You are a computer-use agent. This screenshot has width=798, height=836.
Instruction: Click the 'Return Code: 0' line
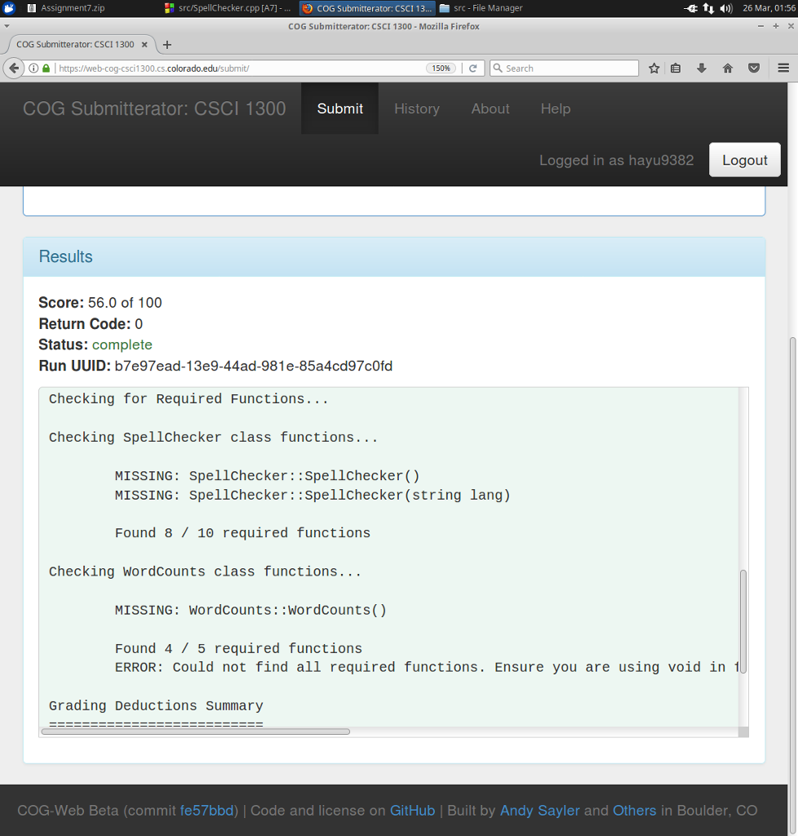click(x=91, y=323)
